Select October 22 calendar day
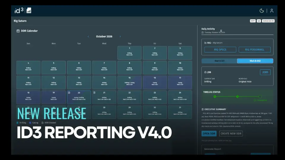 129,97
